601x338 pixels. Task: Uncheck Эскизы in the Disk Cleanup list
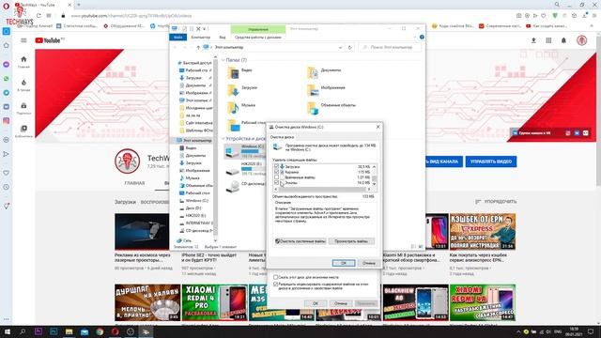[276, 183]
